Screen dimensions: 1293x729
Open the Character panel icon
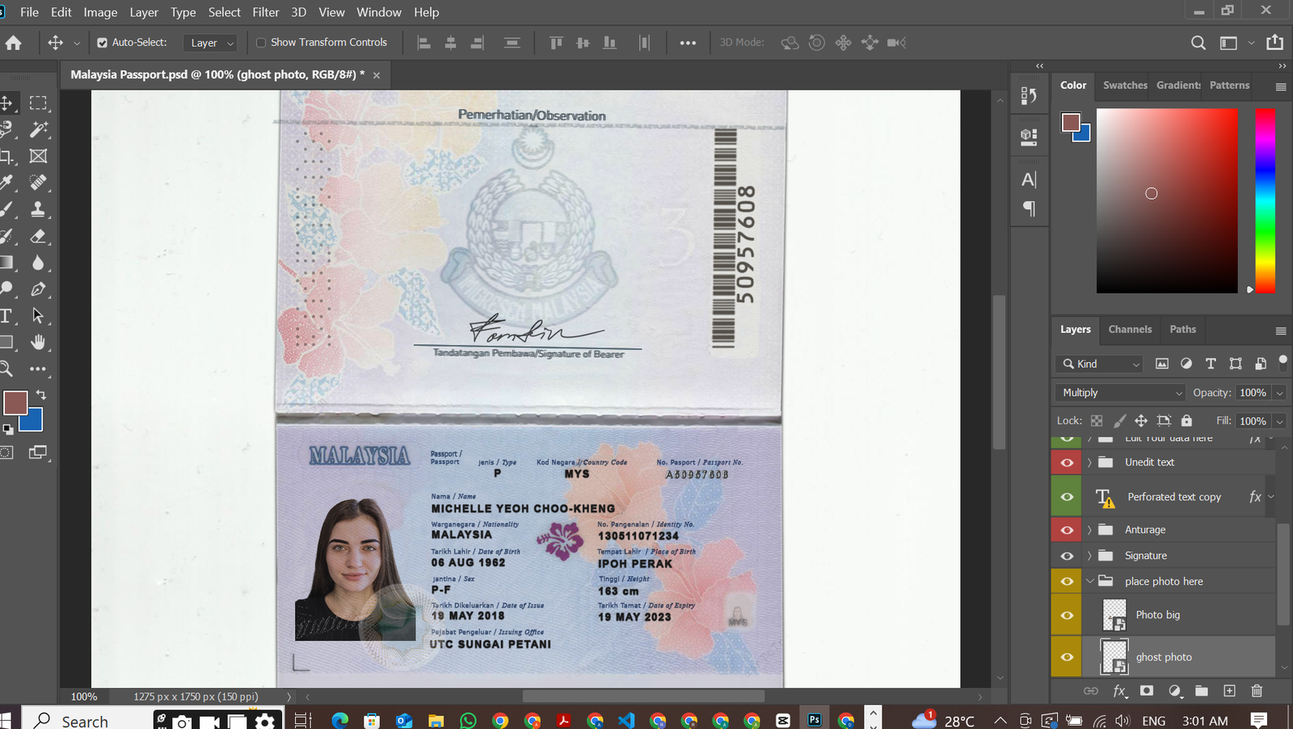1029,179
